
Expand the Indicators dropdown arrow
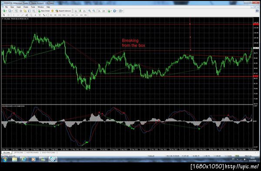click(111, 11)
